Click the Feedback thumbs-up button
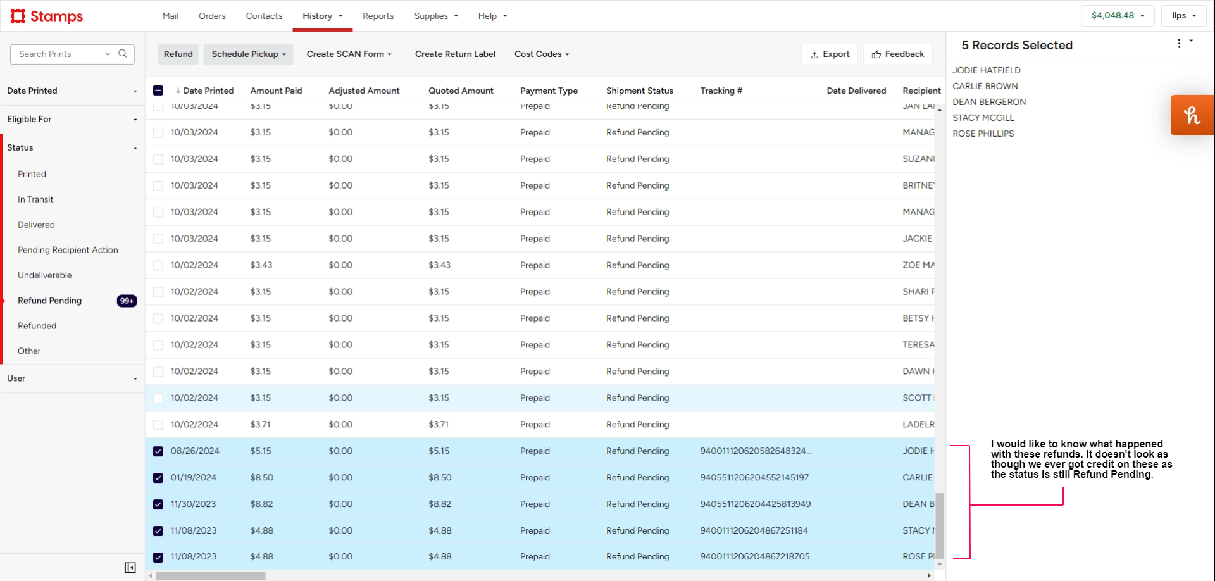This screenshot has width=1215, height=581. [897, 54]
